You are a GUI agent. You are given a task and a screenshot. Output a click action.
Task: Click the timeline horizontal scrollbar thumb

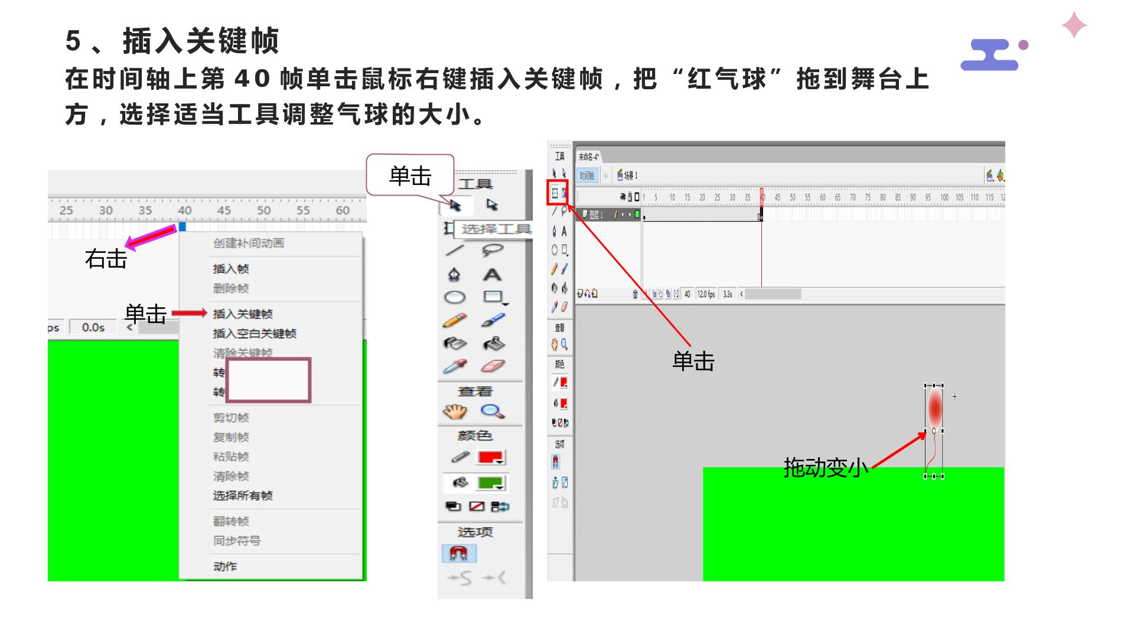coord(773,294)
